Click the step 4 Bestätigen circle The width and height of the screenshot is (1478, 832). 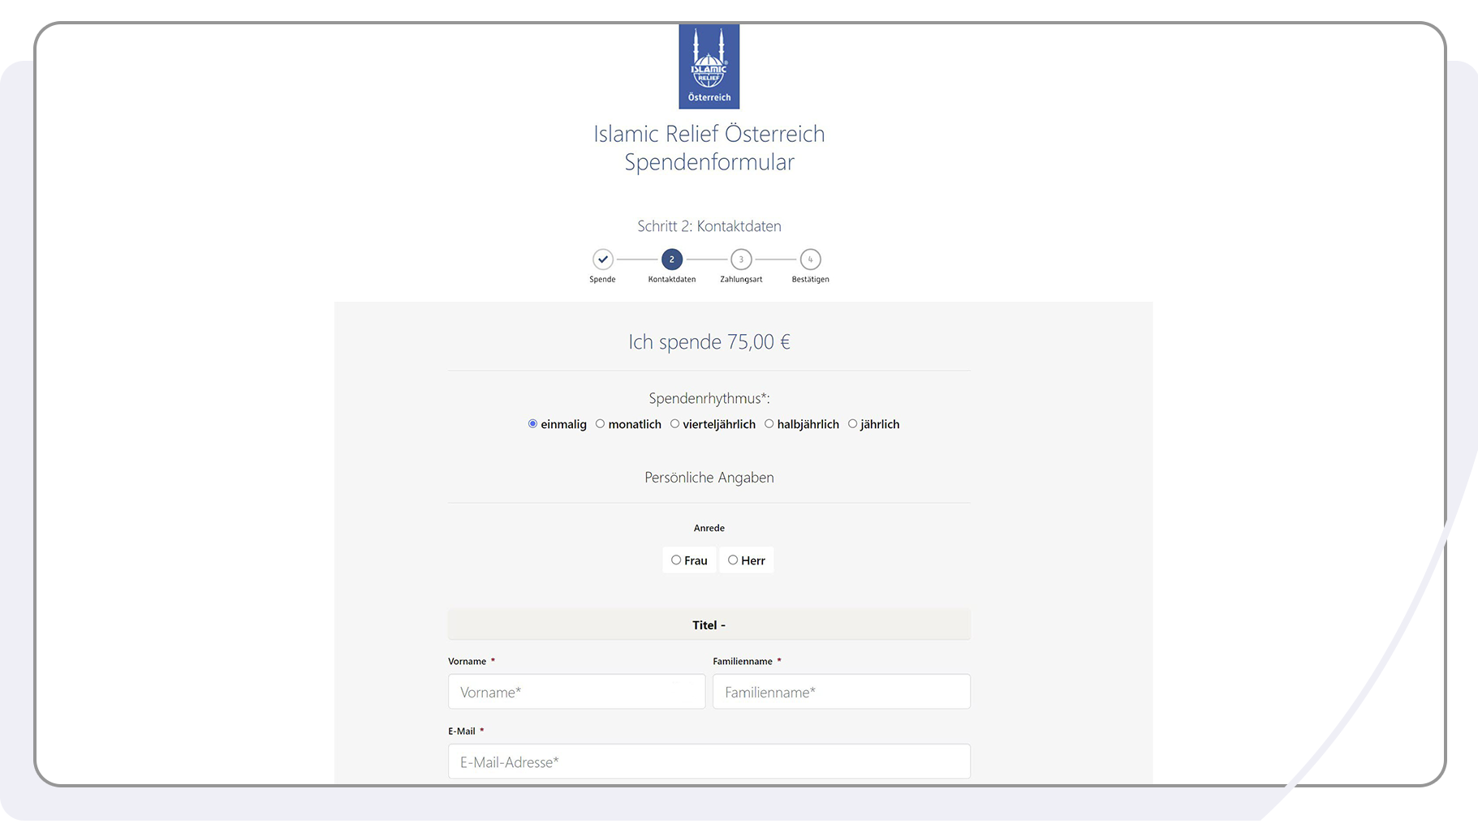809,260
